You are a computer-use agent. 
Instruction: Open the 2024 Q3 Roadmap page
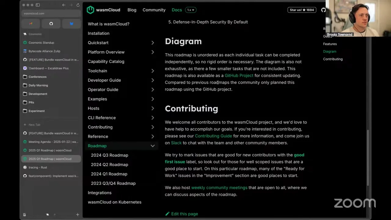(x=109, y=155)
